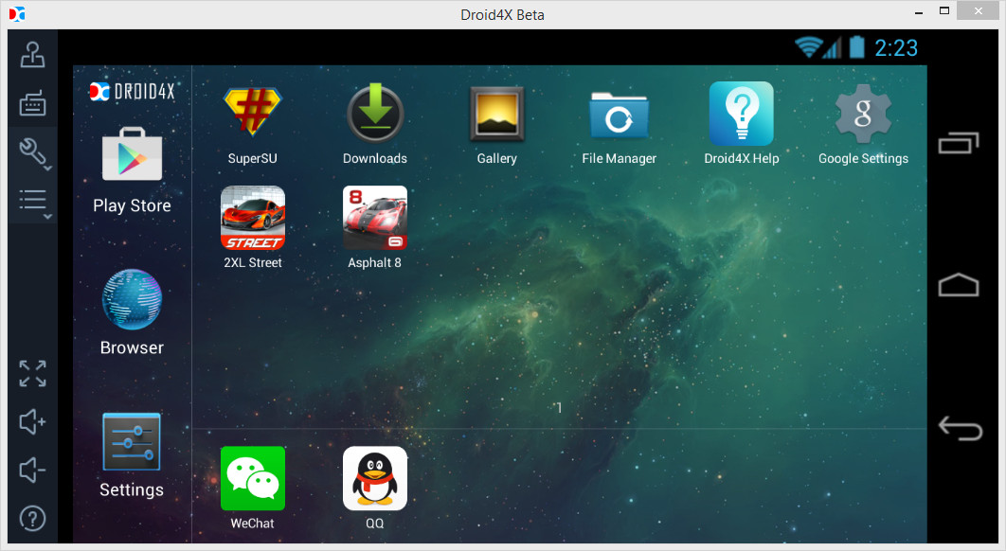Click the 2:23 clock
Screen dimensions: 1006x551
point(896,47)
